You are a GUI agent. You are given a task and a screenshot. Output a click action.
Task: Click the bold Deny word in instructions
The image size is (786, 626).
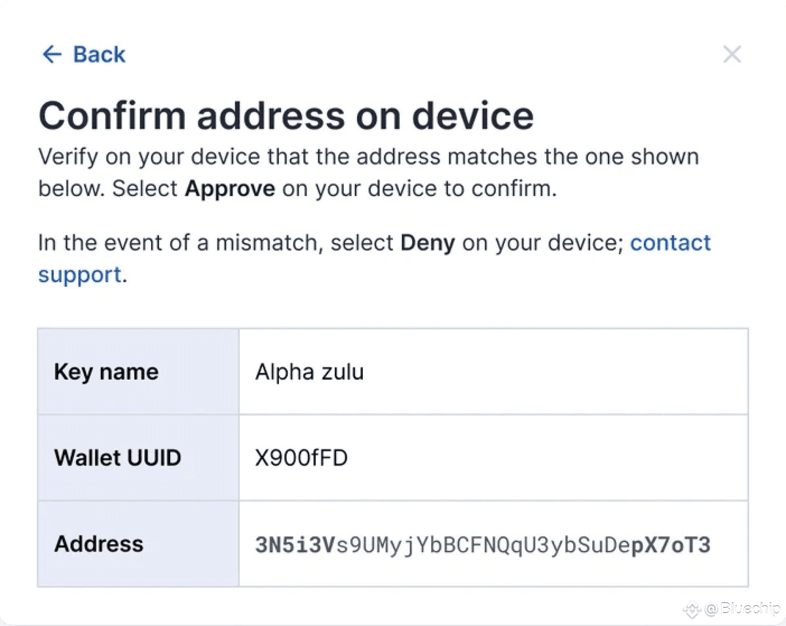pyautogui.click(x=428, y=243)
